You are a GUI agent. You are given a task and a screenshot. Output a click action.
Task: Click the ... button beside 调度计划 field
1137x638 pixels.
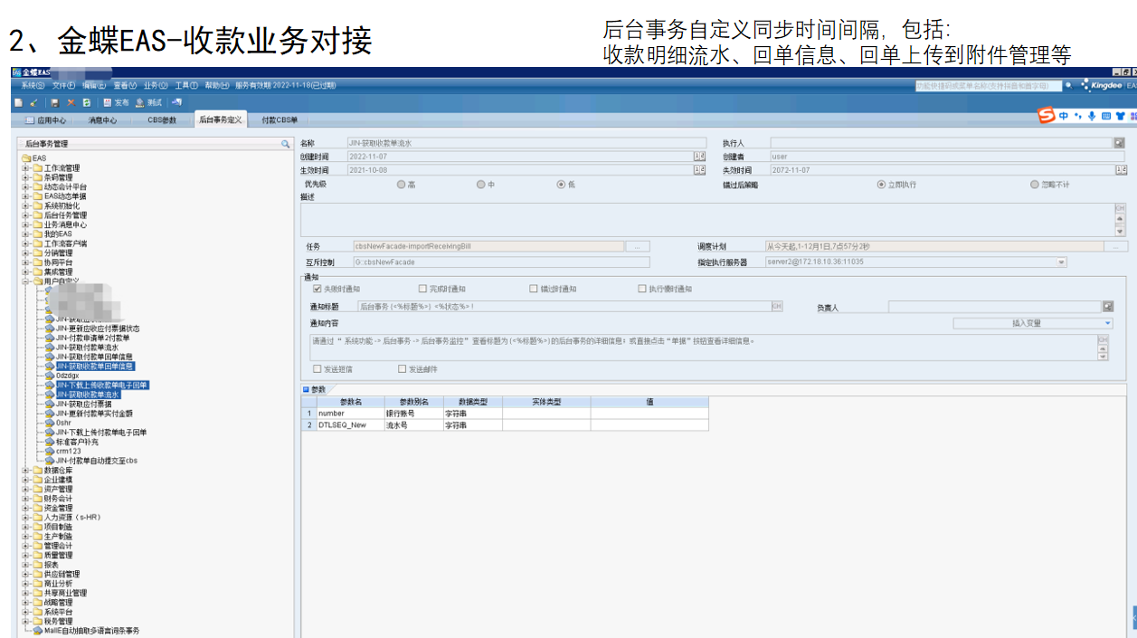(1116, 246)
